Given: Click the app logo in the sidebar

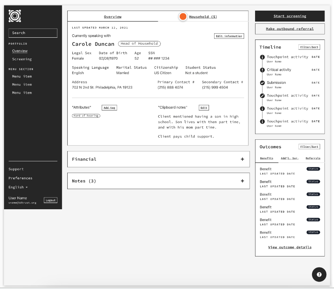Looking at the screenshot, I should (x=15, y=16).
